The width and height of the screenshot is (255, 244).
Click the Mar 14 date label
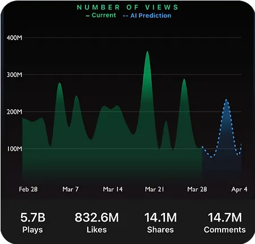(113, 189)
